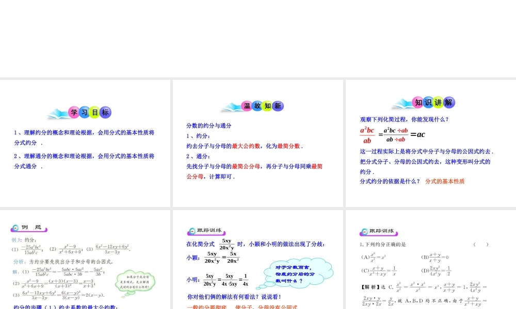Image resolution: width=516 pixels, height=309 pixels.
Task: Click the open-book icon next to 知识讲解 title
Action: (x=401, y=102)
